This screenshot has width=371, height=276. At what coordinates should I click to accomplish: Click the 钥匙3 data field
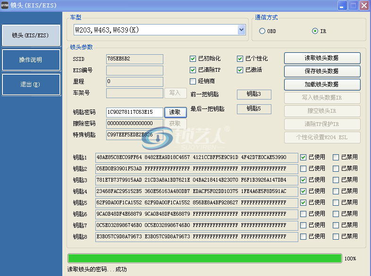click(x=197, y=180)
